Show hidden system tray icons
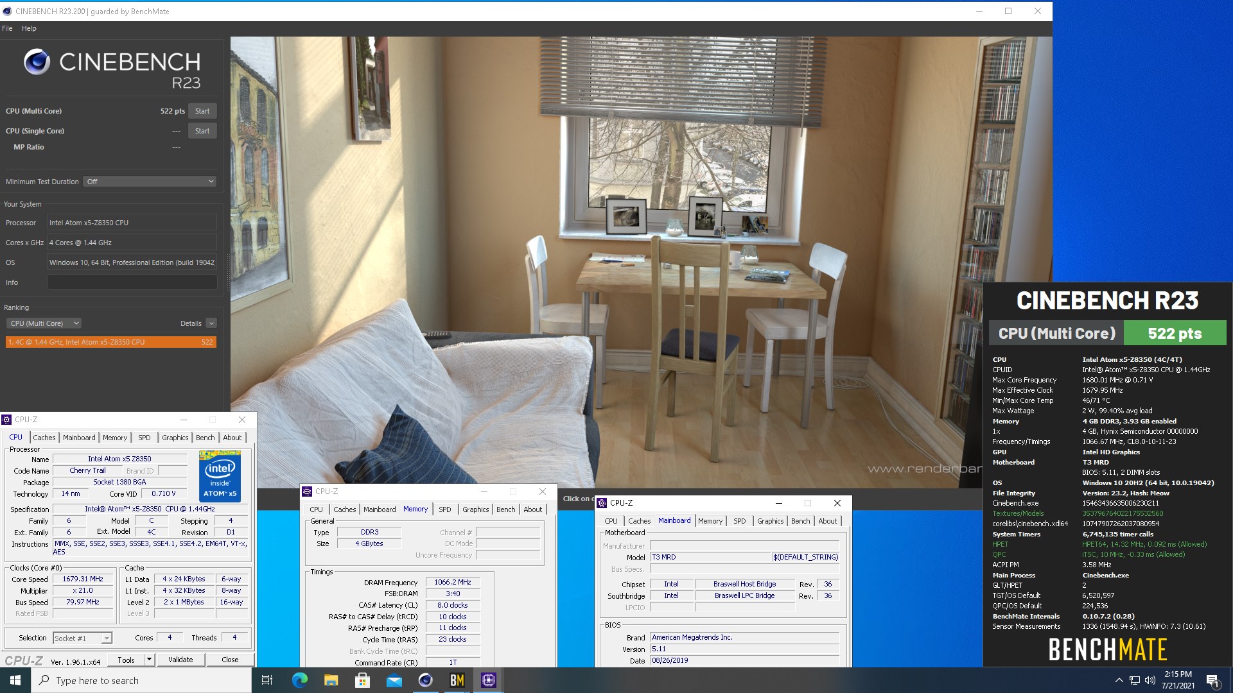The image size is (1233, 693). 1119,680
